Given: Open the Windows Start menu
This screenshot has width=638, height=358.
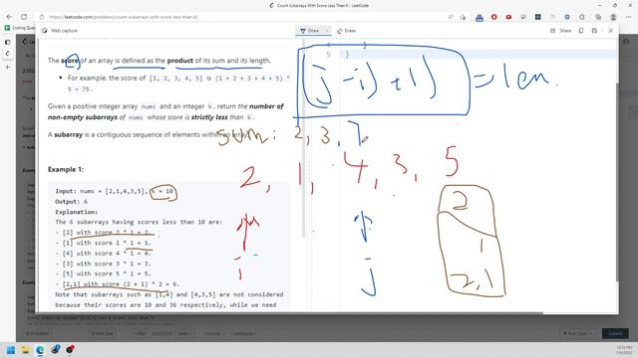Looking at the screenshot, I should point(11,349).
